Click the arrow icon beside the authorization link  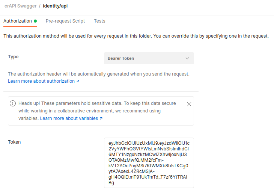click(x=78, y=81)
